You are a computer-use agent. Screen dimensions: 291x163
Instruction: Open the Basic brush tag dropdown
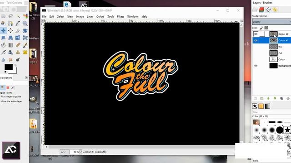click(271, 161)
